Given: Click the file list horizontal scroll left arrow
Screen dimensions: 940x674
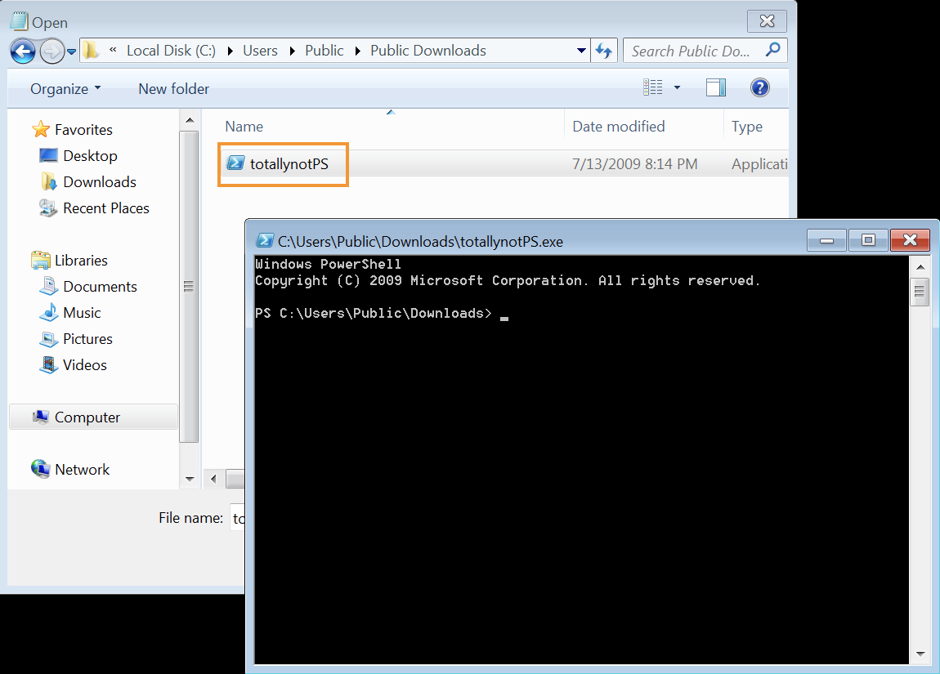Looking at the screenshot, I should click(x=213, y=479).
